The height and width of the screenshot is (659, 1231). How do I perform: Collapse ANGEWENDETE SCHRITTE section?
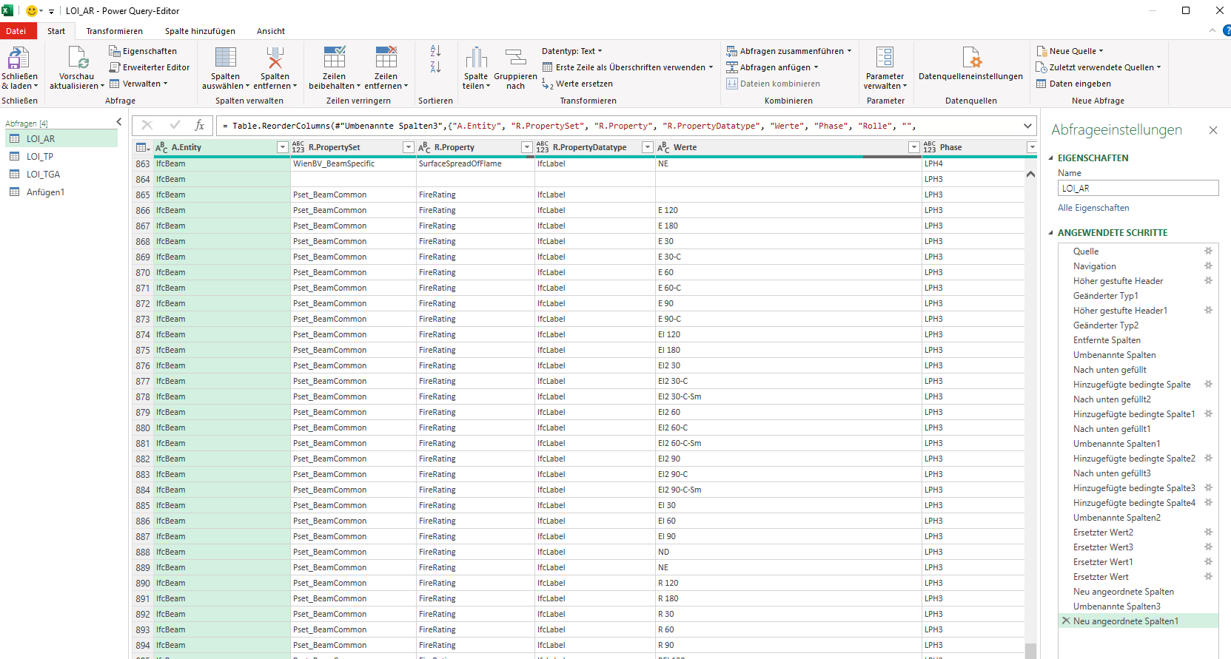tap(1050, 232)
